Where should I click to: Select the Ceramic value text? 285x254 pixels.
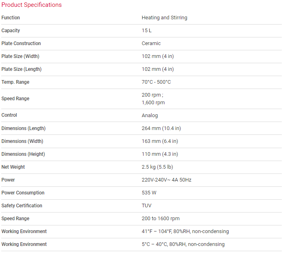click(x=151, y=43)
